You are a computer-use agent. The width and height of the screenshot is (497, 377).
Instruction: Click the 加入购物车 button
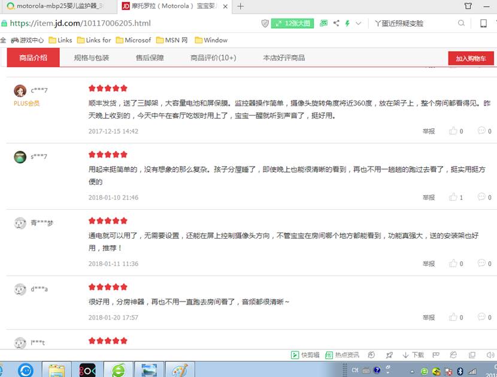coord(471,58)
